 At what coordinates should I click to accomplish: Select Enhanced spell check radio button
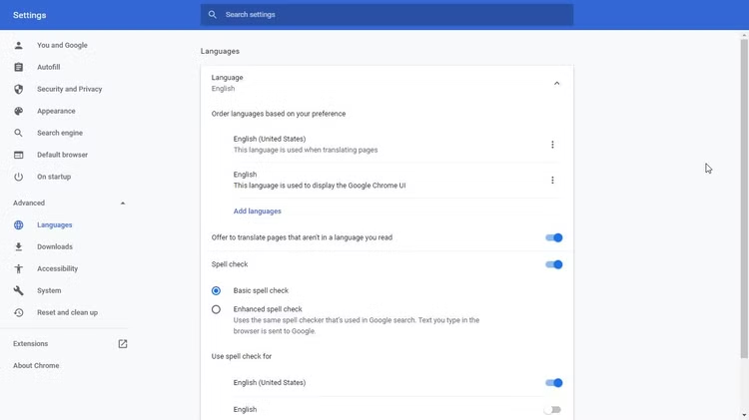pyautogui.click(x=216, y=309)
